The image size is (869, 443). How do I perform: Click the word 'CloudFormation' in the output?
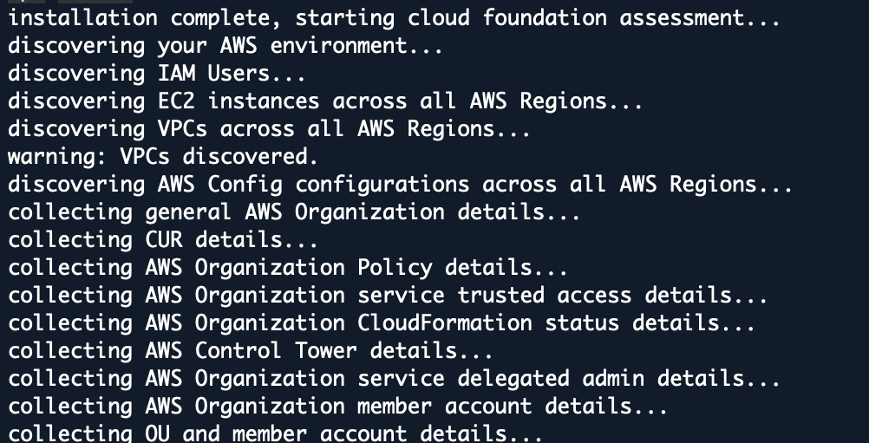(444, 323)
